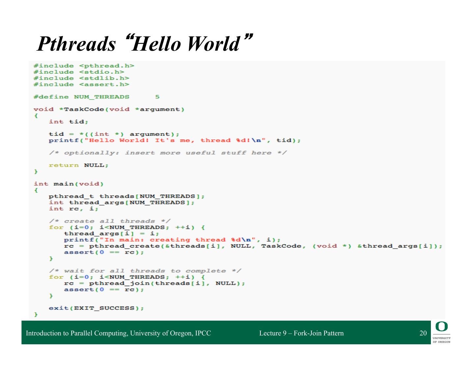The height and width of the screenshot is (366, 474).
Task: Click the "wait for all threads to complete" comment
Action: click(x=145, y=271)
